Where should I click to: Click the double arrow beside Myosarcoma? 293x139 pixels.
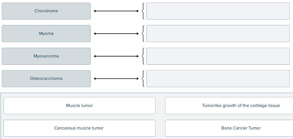[x=116, y=56]
